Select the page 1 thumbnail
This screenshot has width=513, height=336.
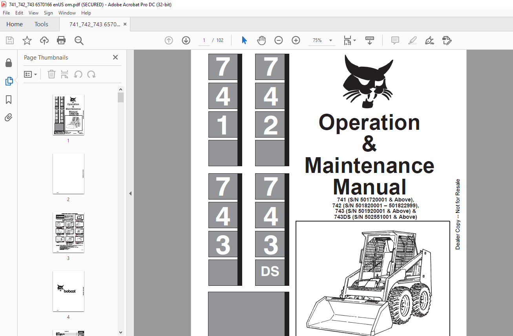pyautogui.click(x=68, y=115)
